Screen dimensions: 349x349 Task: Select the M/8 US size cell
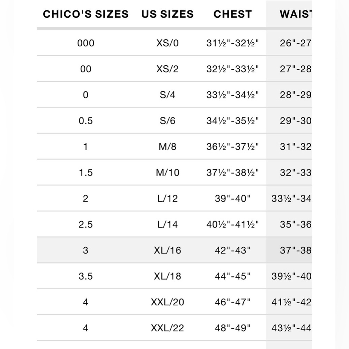click(x=168, y=147)
